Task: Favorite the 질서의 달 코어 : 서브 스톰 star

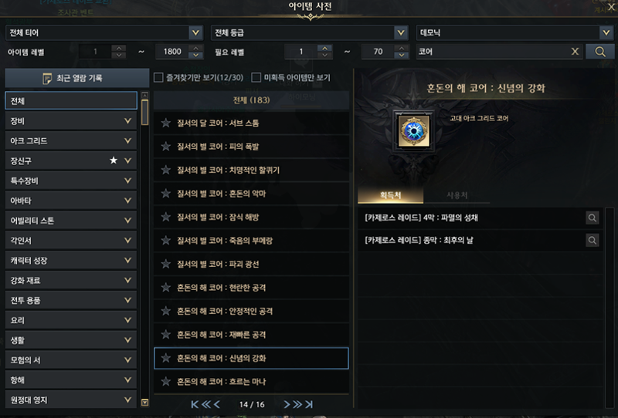Action: (166, 123)
